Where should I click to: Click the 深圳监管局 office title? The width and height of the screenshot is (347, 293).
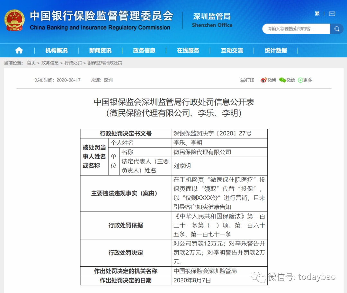click(x=212, y=16)
